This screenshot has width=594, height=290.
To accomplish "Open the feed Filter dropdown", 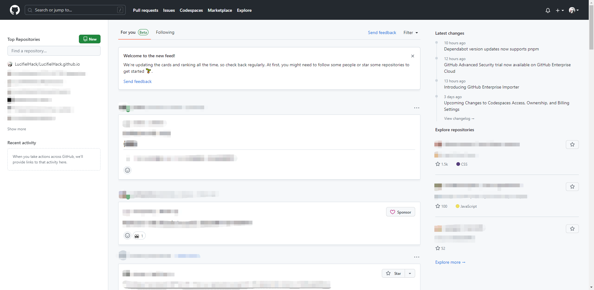I will 411,32.
